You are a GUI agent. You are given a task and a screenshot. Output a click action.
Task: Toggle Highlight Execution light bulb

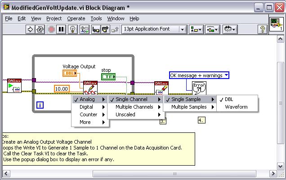click(x=73, y=29)
